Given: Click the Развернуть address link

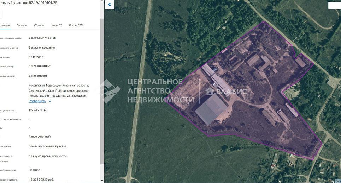Looking at the screenshot, I should tap(37, 101).
